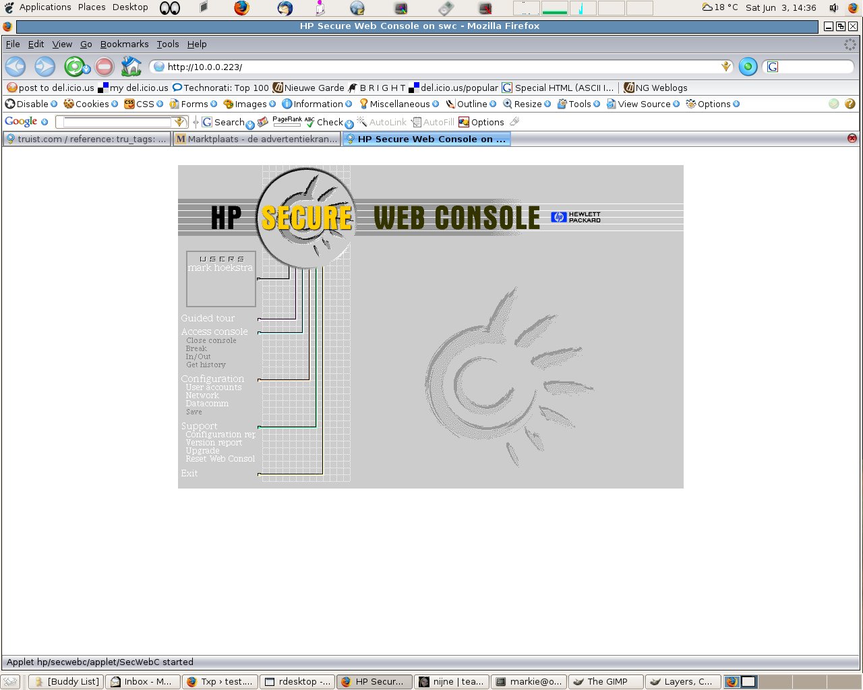The image size is (863, 690).
Task: Open the View menu
Action: click(x=62, y=44)
